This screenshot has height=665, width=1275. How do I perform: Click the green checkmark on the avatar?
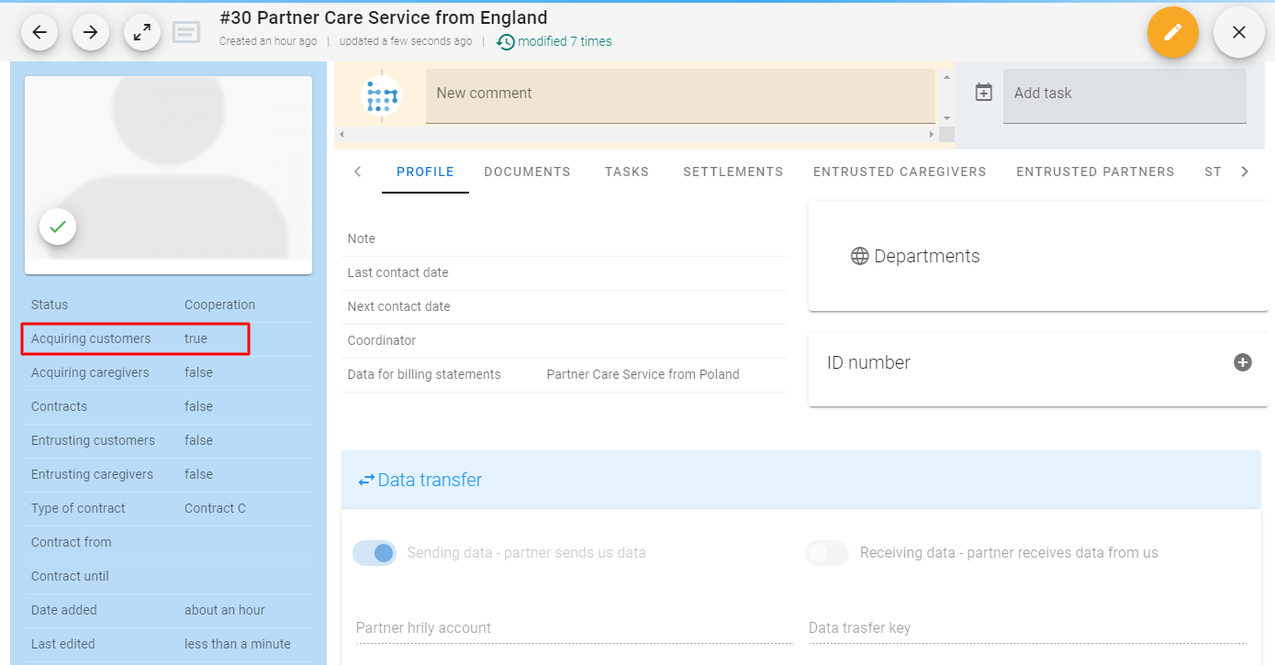click(58, 226)
